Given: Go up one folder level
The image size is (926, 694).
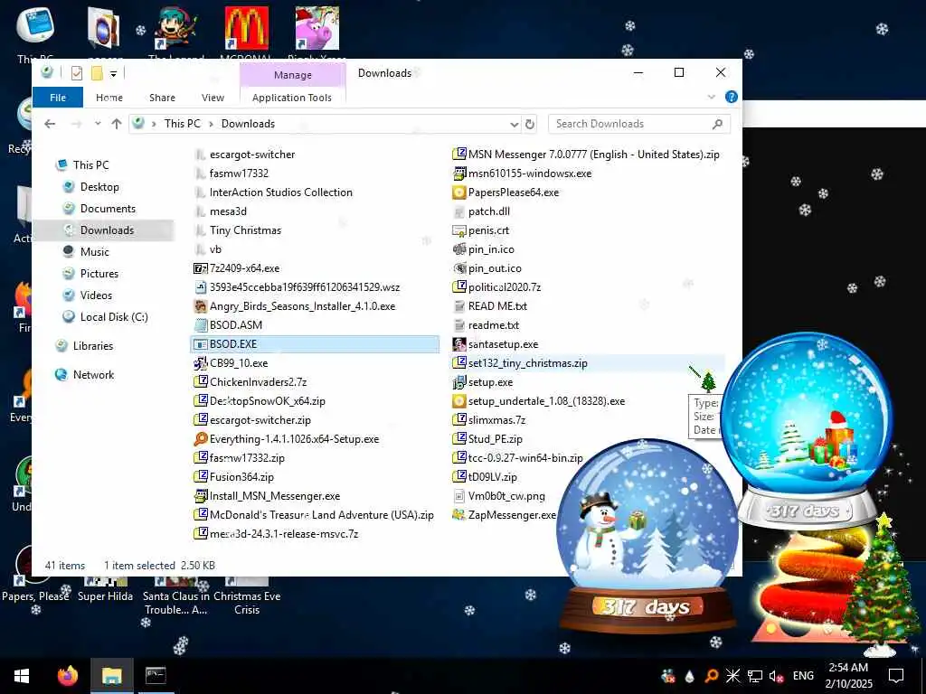Looking at the screenshot, I should (x=117, y=123).
